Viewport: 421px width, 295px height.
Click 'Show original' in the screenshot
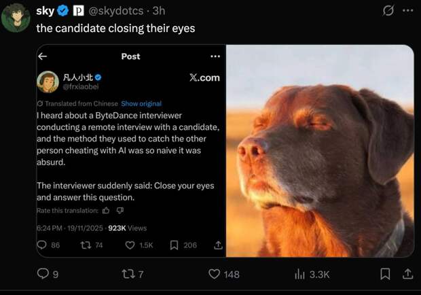(x=141, y=103)
